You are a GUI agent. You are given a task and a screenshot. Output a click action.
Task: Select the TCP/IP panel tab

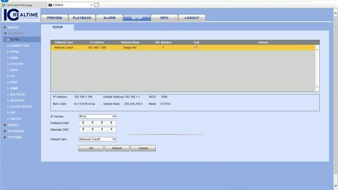(58, 27)
